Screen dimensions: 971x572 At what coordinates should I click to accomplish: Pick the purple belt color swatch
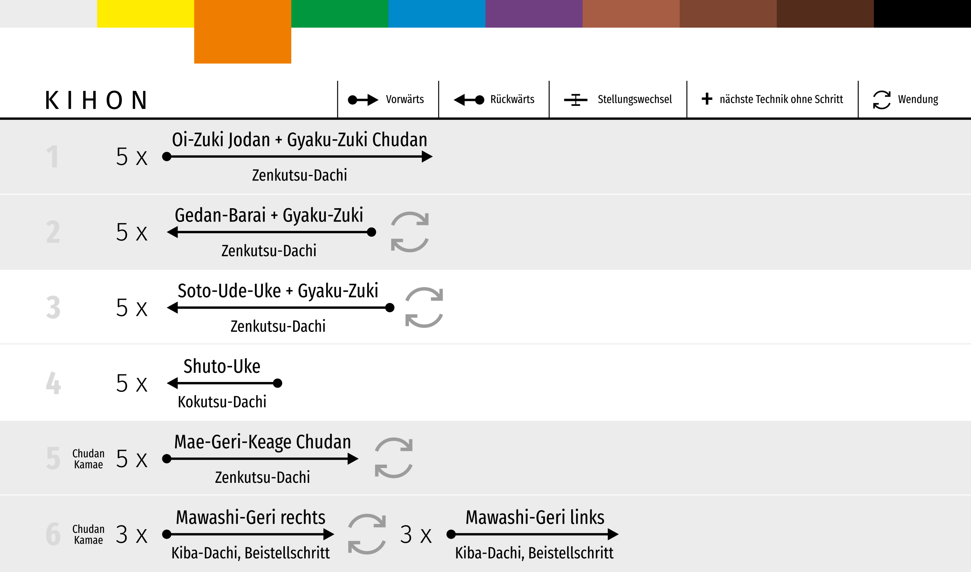coord(534,14)
